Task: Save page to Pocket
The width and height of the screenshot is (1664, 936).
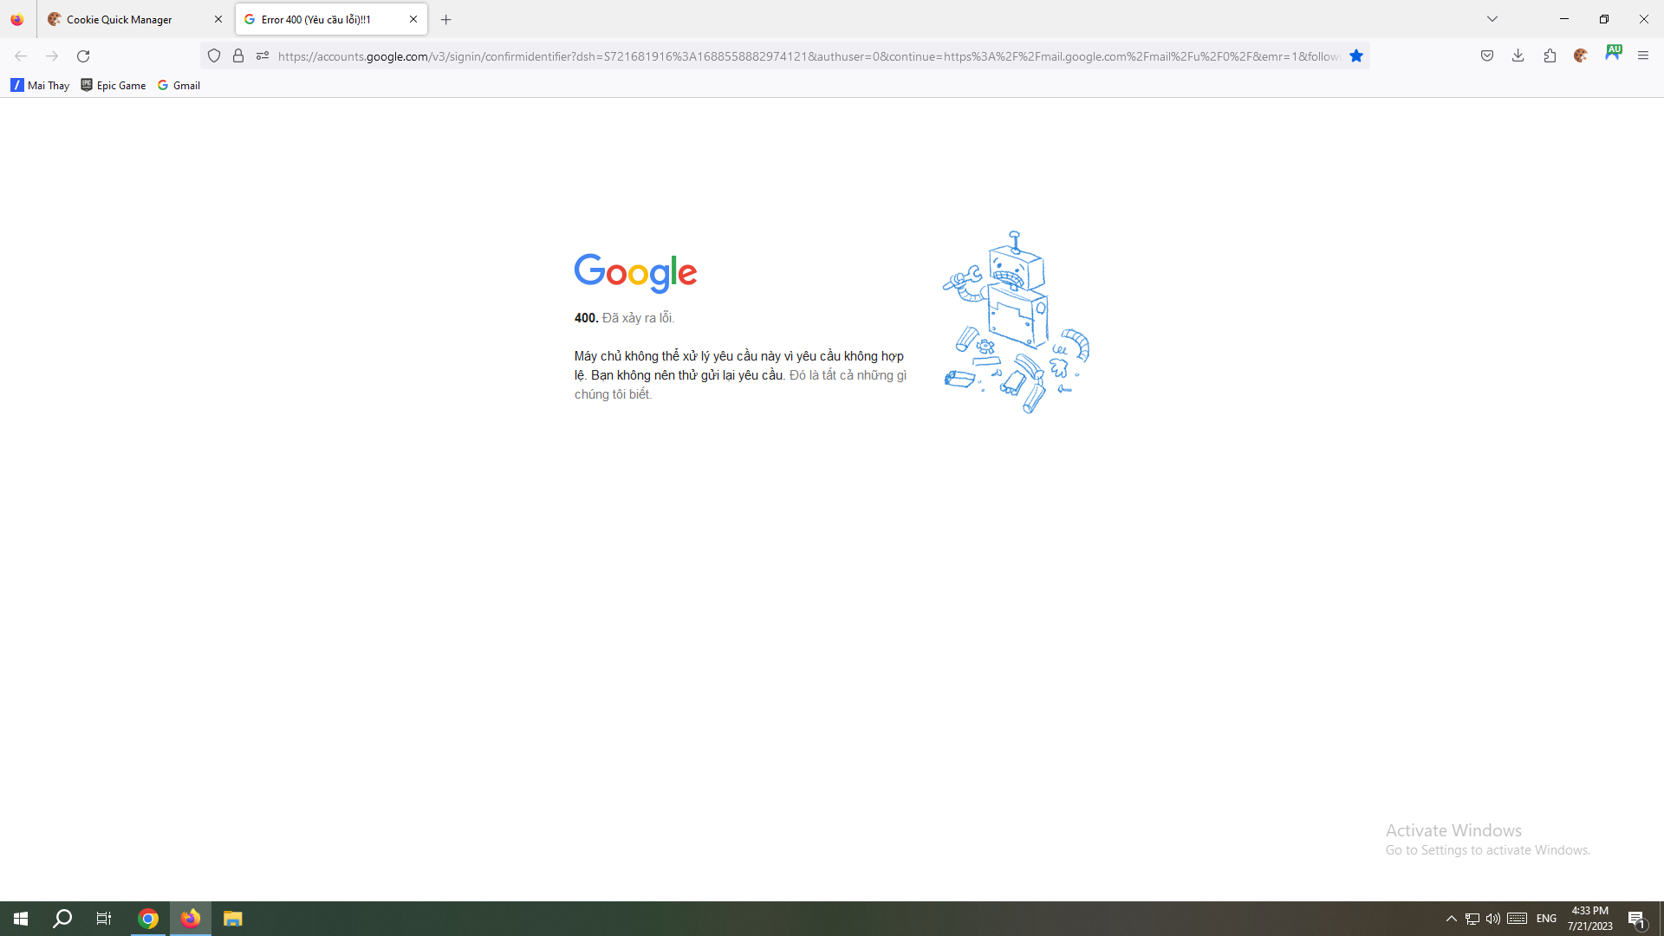Action: coord(1487,56)
